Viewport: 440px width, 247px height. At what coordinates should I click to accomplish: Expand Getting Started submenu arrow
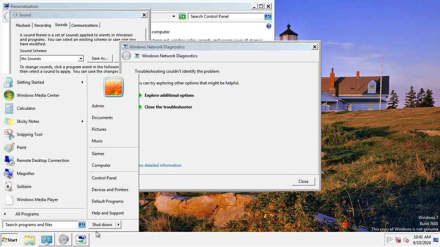(x=82, y=82)
